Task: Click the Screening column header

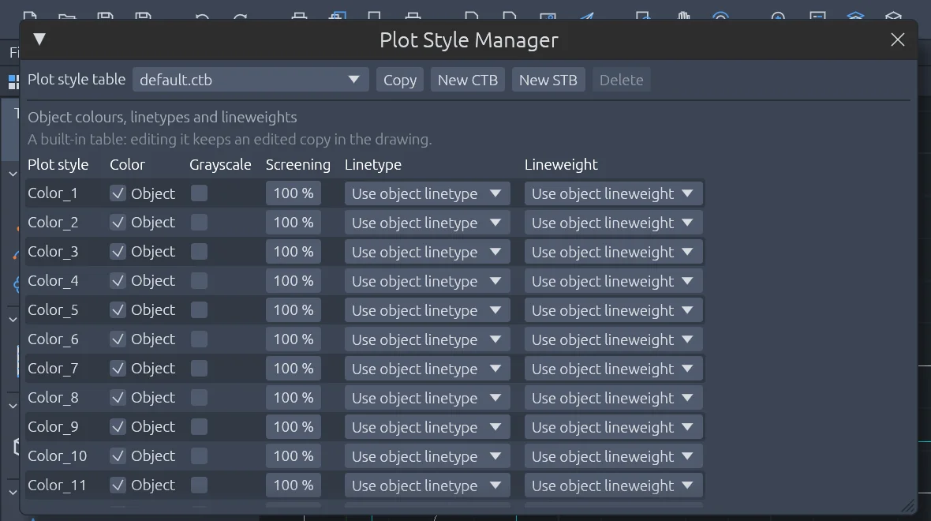Action: point(298,164)
